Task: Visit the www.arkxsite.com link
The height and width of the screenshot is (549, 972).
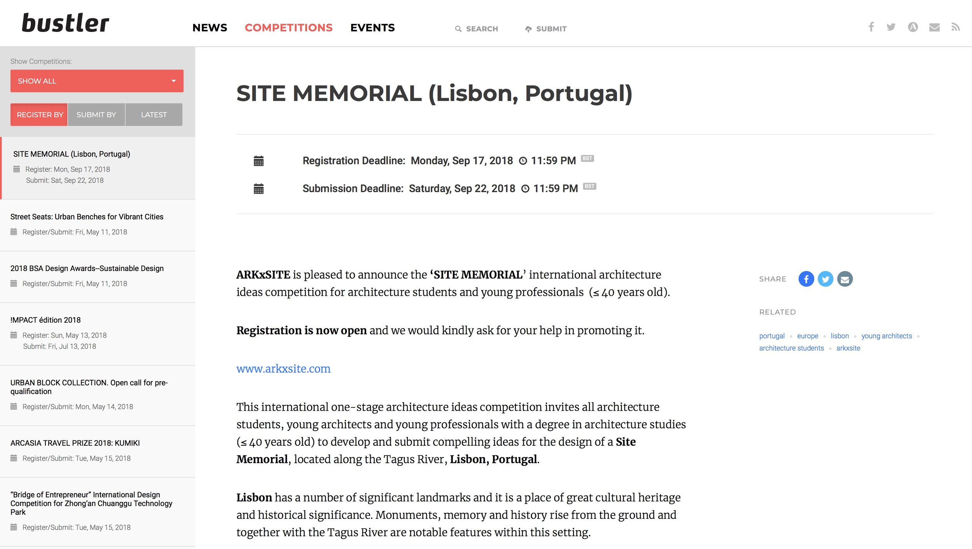Action: [x=283, y=368]
